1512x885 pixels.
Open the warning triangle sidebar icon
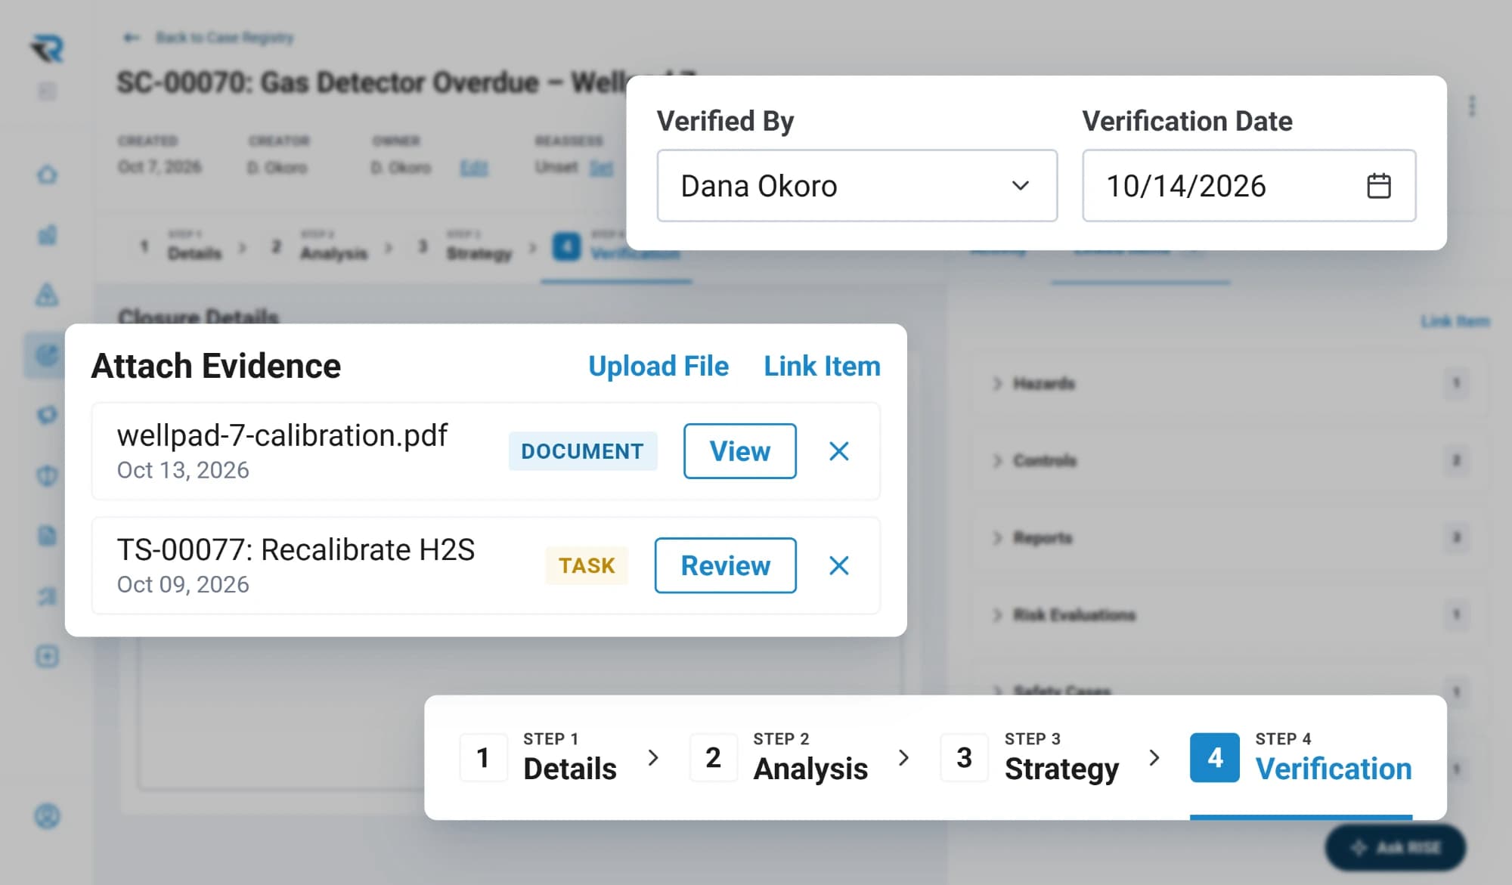[47, 294]
